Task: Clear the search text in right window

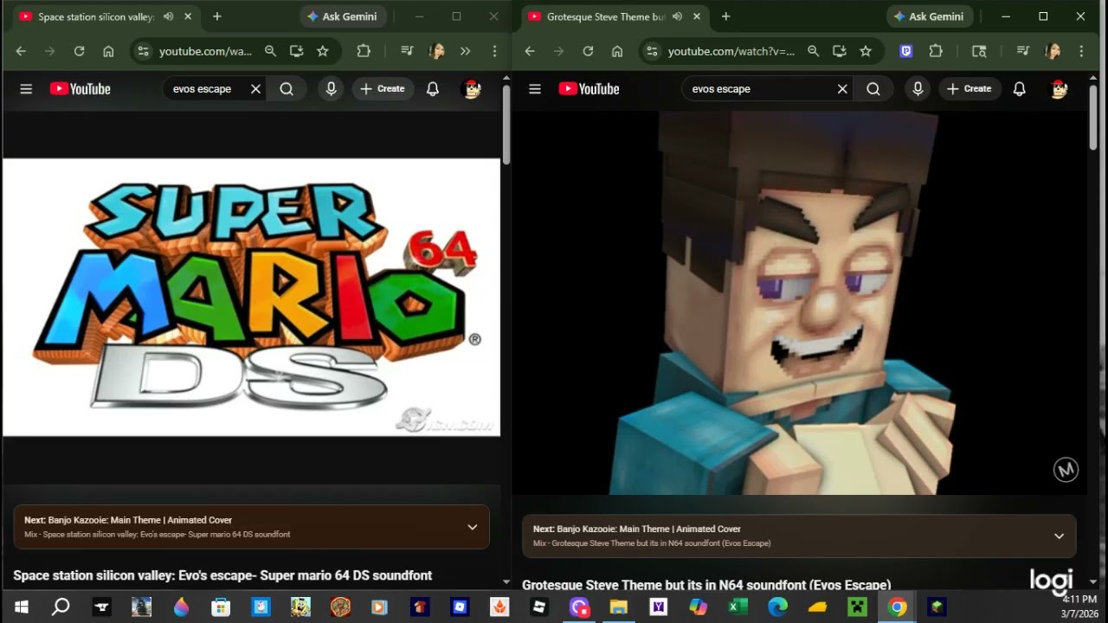Action: 842,89
